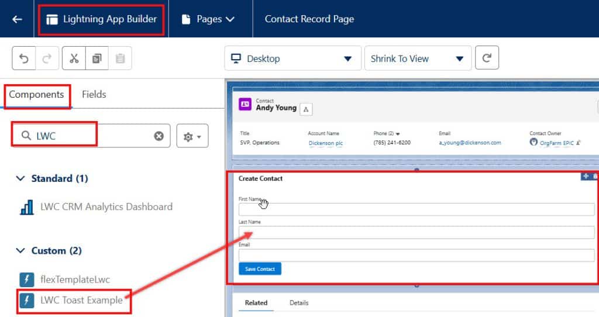Copy the selected component
This screenshot has width=599, height=317.
[97, 58]
